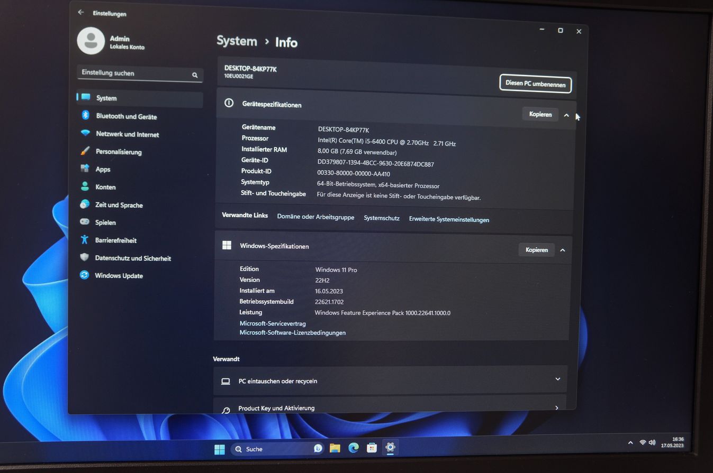This screenshot has height=473, width=713.
Task: Open the Windows Start button
Action: point(219,449)
